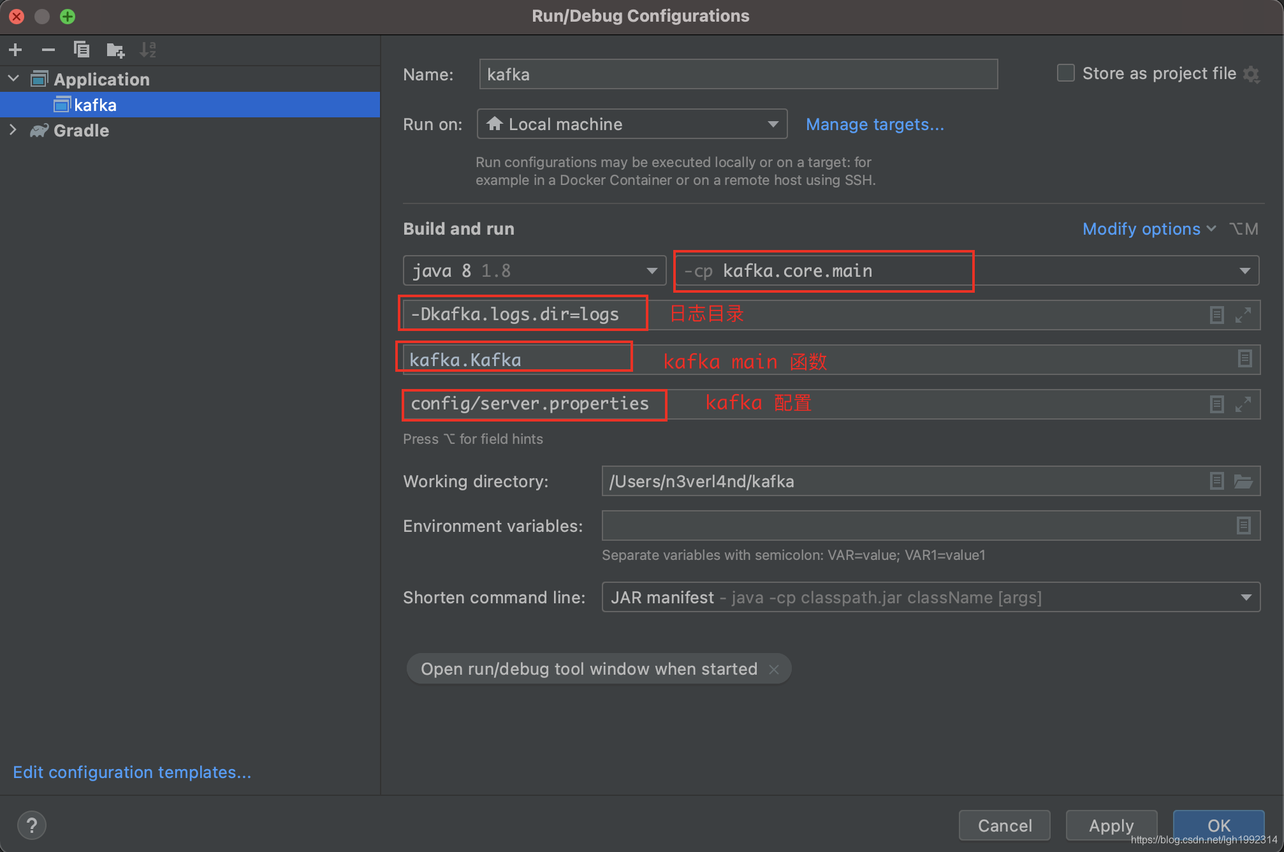The height and width of the screenshot is (852, 1284).
Task: Insert macro in Working directory field
Action: point(1216,481)
